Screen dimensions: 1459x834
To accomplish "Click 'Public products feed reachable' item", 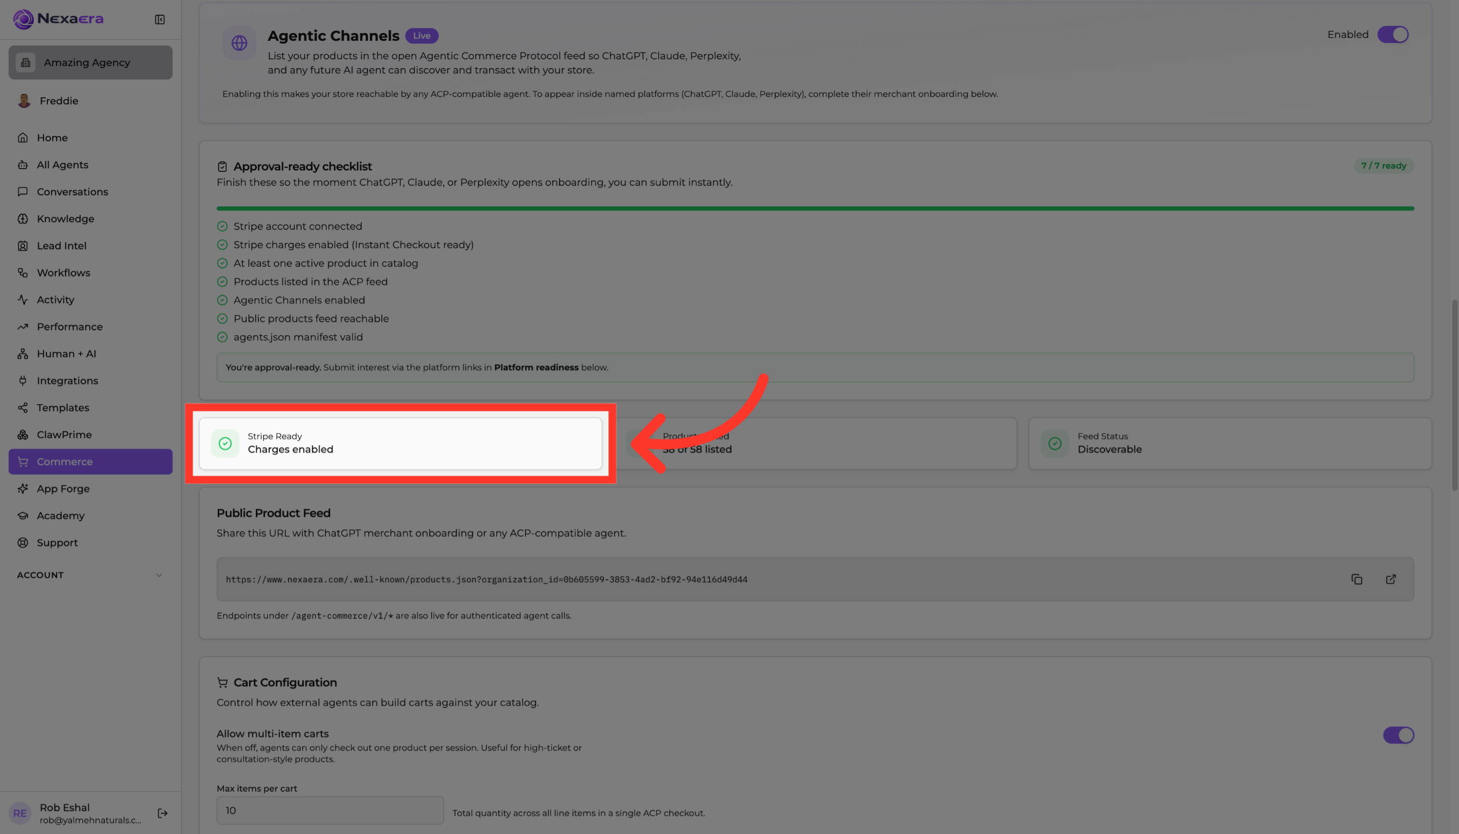I will [x=303, y=318].
